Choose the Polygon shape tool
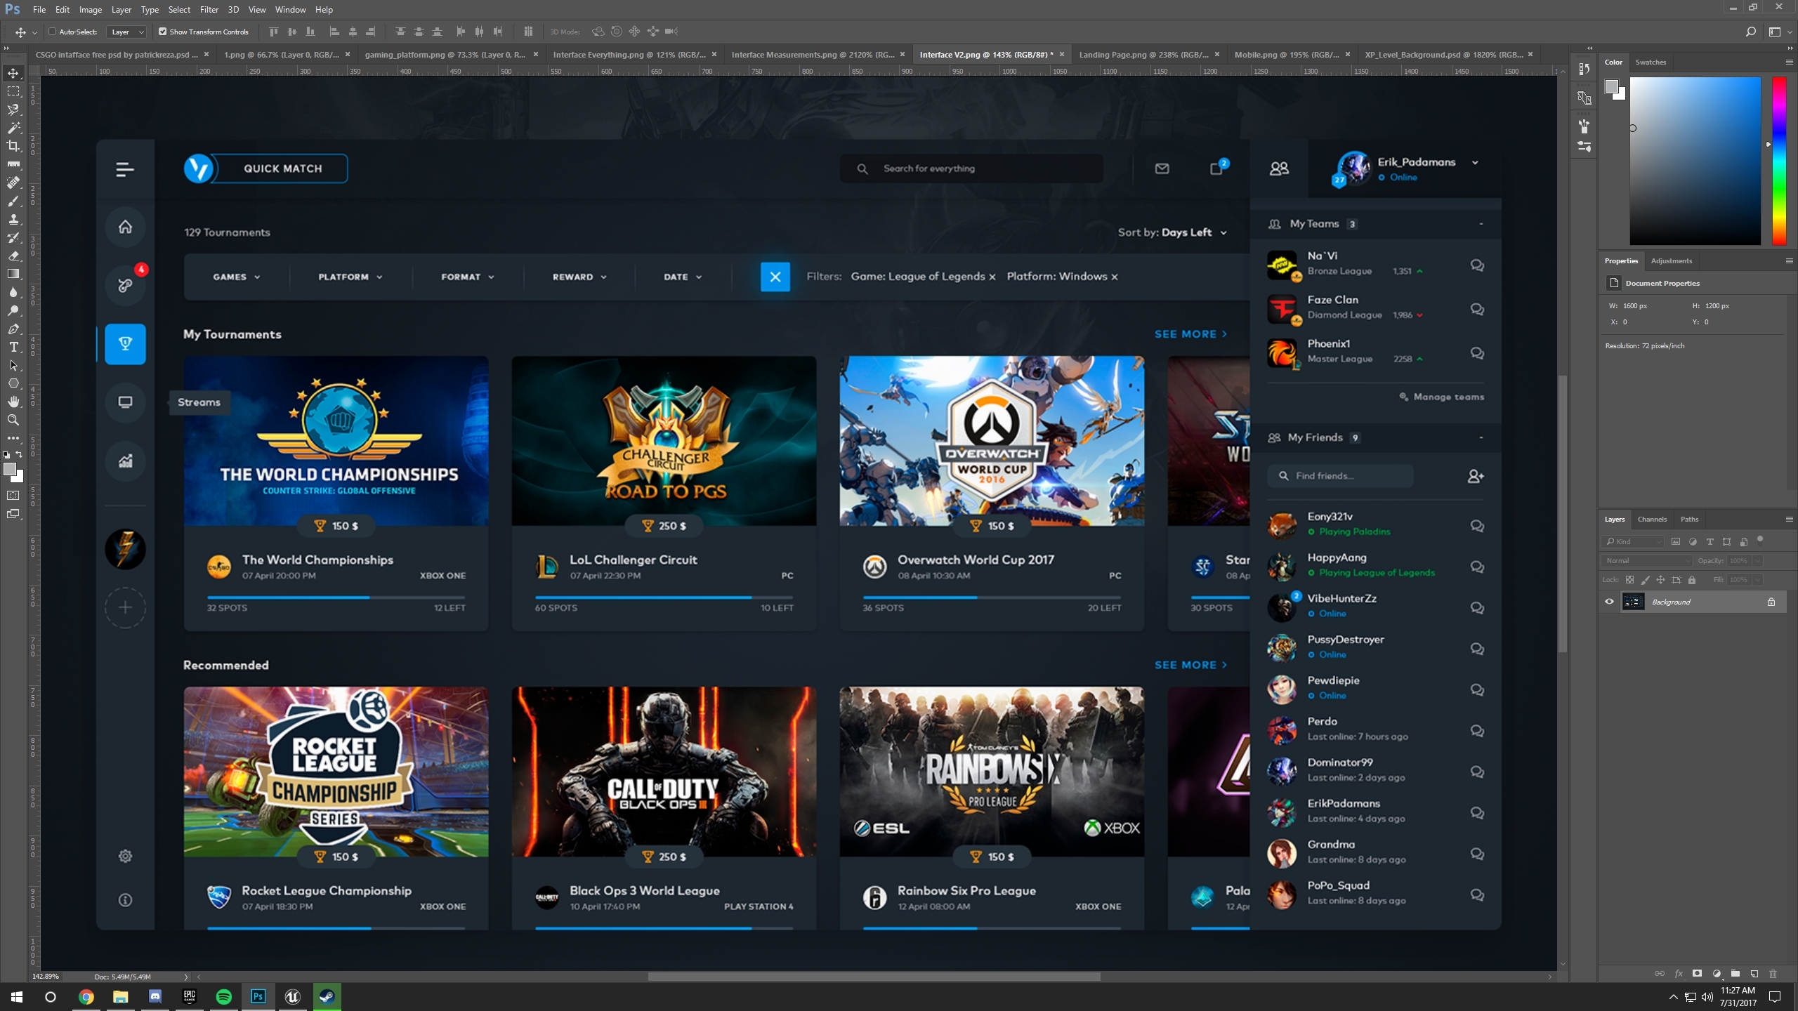This screenshot has height=1011, width=1798. tap(13, 383)
